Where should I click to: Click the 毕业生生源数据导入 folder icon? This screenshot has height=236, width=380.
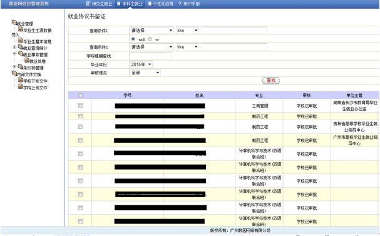click(21, 29)
